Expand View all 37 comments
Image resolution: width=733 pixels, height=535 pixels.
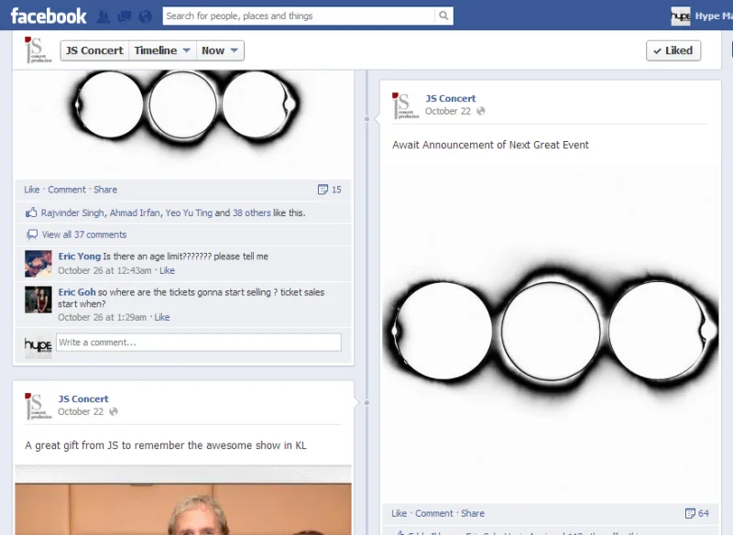pyautogui.click(x=83, y=235)
